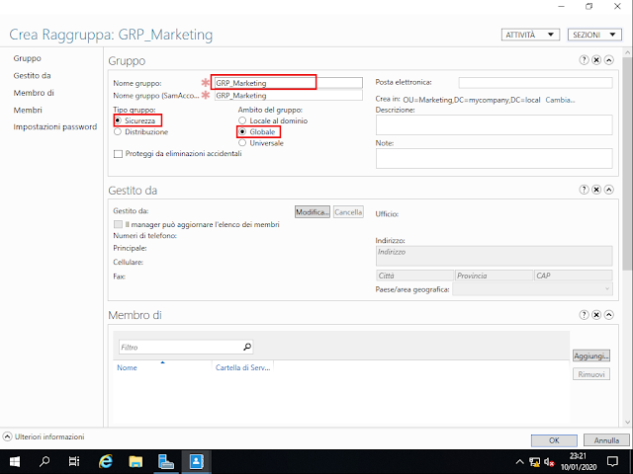Collapse the Gruppo section
633x474 pixels.
609,60
